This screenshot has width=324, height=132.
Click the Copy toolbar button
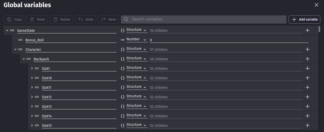(x=14, y=20)
